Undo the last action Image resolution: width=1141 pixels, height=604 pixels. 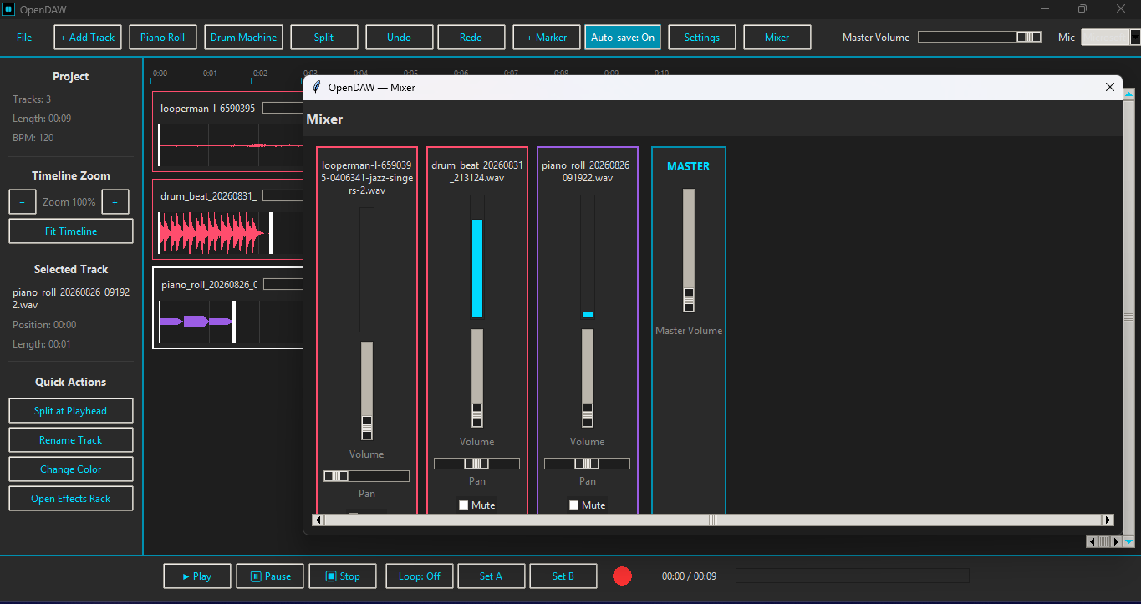[x=399, y=38]
